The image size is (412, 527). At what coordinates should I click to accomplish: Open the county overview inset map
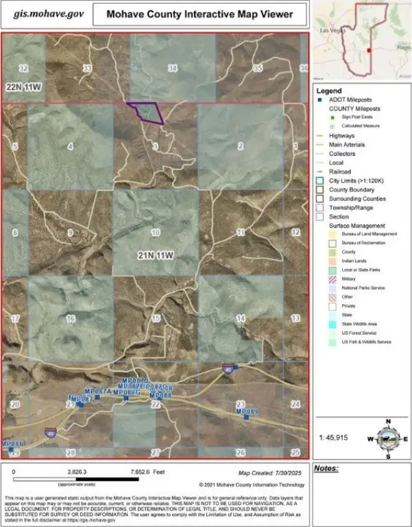tap(361, 40)
